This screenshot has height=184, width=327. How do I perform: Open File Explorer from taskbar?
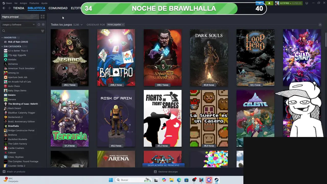pyautogui.click(x=171, y=180)
